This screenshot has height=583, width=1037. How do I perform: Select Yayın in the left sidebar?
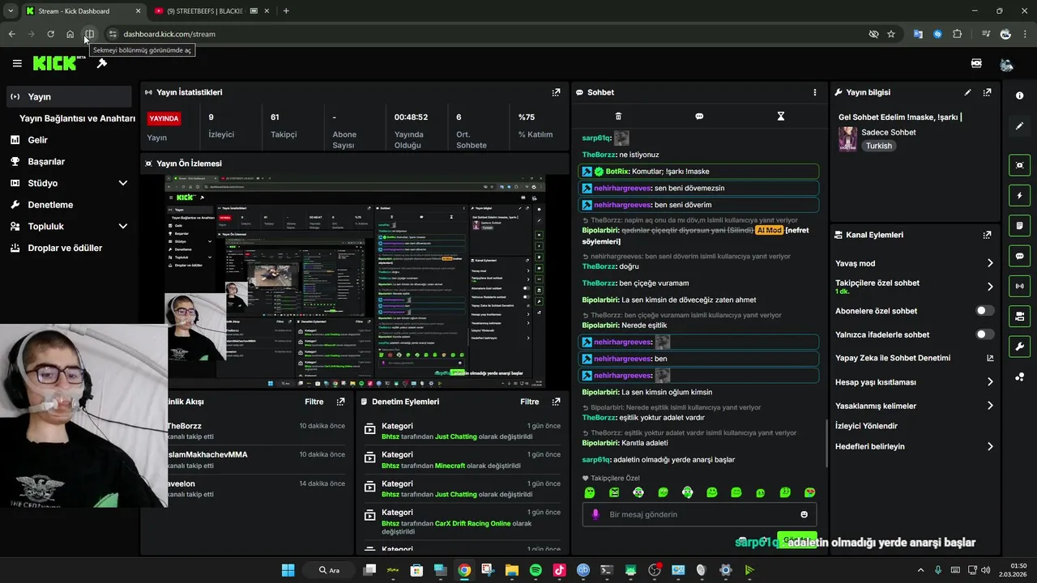point(70,96)
